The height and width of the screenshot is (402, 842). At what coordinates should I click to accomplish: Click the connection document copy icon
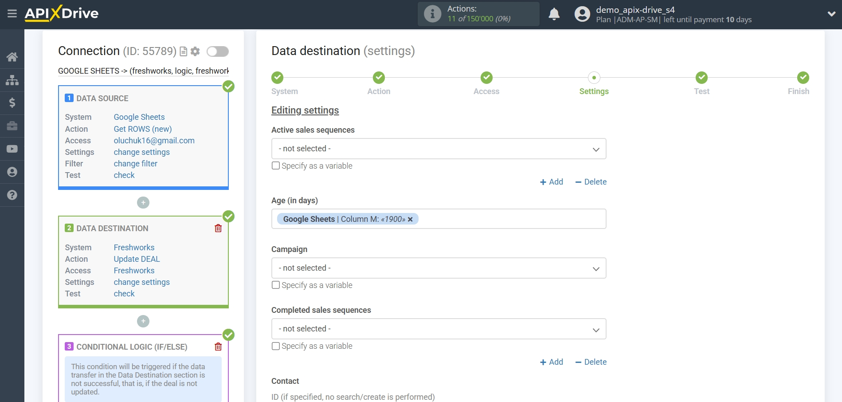click(x=183, y=51)
